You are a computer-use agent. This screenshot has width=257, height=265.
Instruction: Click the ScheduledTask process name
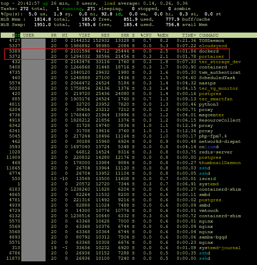pyautogui.click(x=217, y=78)
